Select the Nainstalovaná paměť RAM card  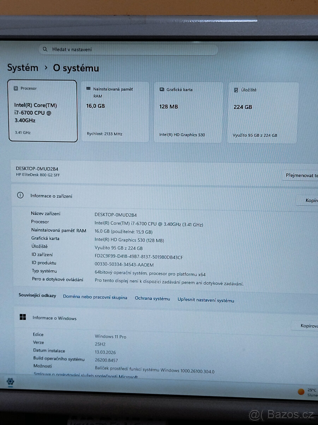click(x=115, y=112)
